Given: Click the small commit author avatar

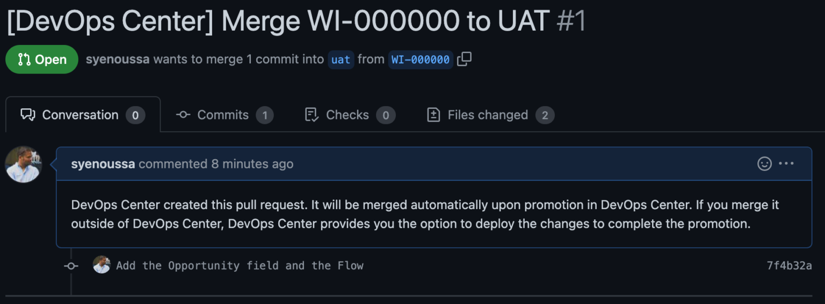Looking at the screenshot, I should tap(102, 265).
